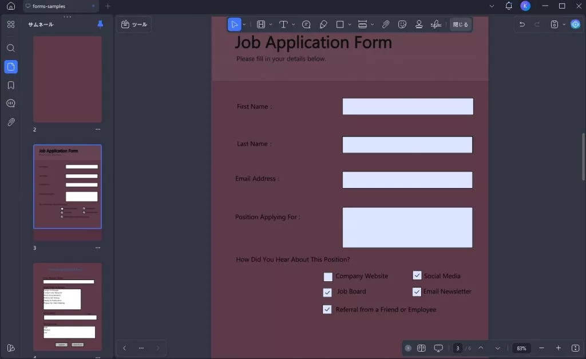This screenshot has height=359, width=586.
Task: Select the page 4 thumbnail
Action: [68, 307]
